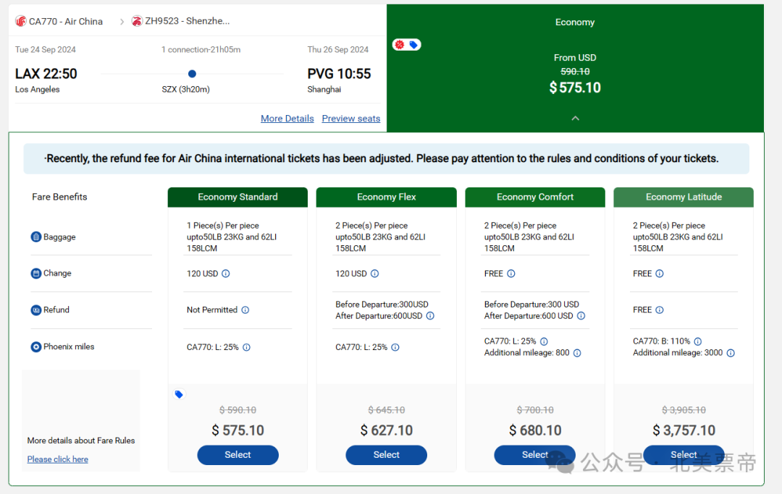Viewport: 782px width, 494px height.
Task: Click the chevron between the two flight segments
Action: [x=122, y=22]
